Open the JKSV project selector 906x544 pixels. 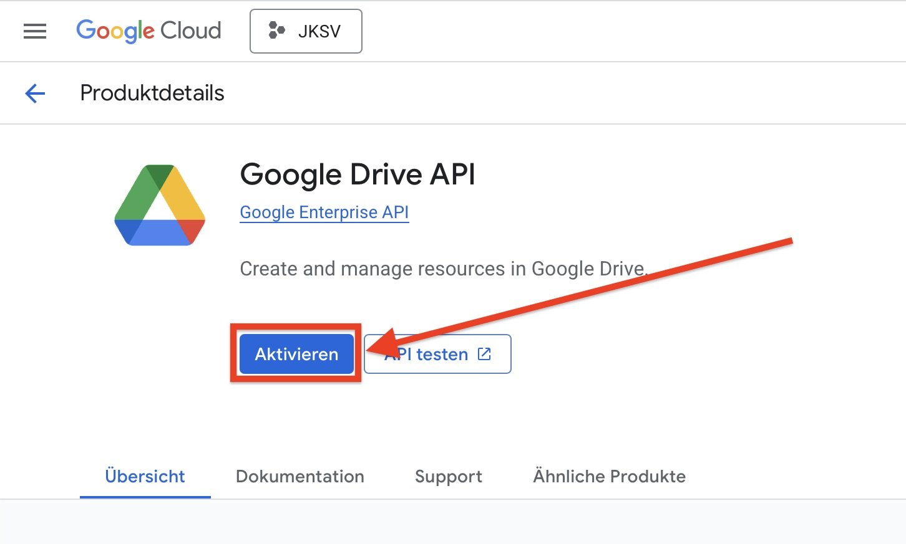pos(306,31)
